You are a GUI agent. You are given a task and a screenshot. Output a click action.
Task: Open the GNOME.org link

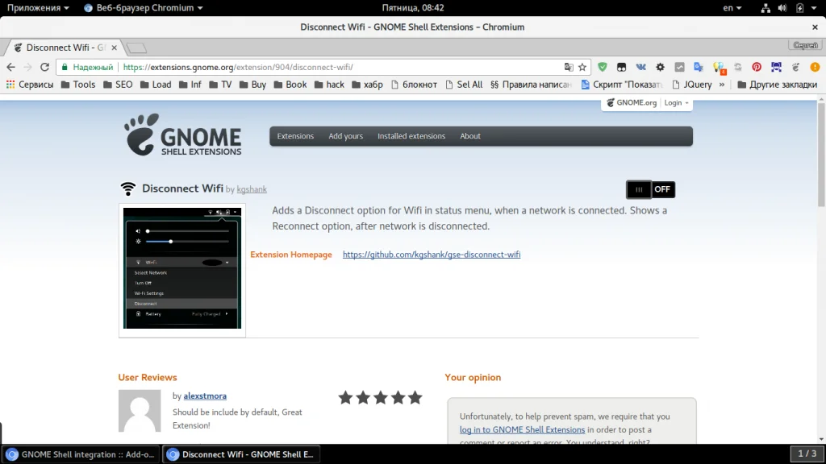point(631,102)
